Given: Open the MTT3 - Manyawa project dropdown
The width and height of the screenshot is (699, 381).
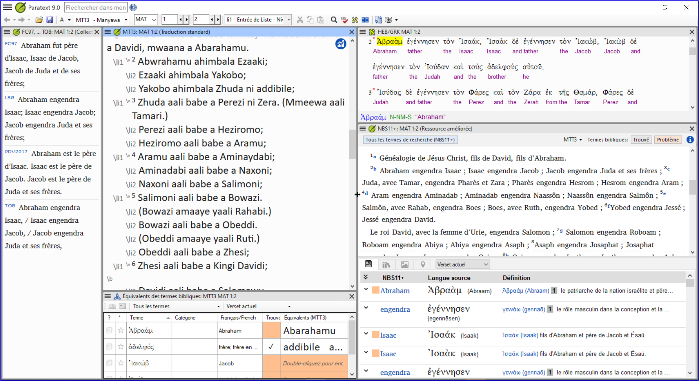Looking at the screenshot, I should pos(102,20).
